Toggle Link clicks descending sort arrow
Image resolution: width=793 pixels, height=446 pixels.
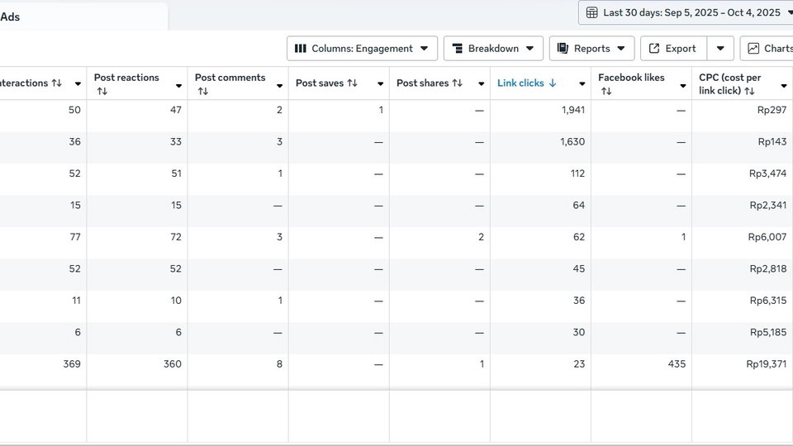[553, 83]
